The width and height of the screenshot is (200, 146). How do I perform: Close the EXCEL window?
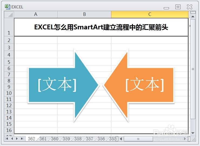(189, 7)
